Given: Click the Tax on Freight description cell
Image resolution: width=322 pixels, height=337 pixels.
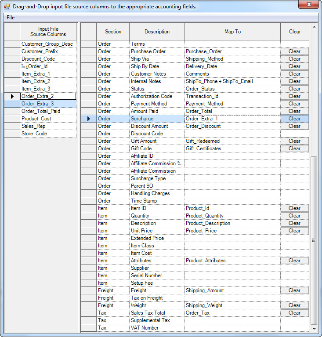Looking at the screenshot, I should [157, 298].
